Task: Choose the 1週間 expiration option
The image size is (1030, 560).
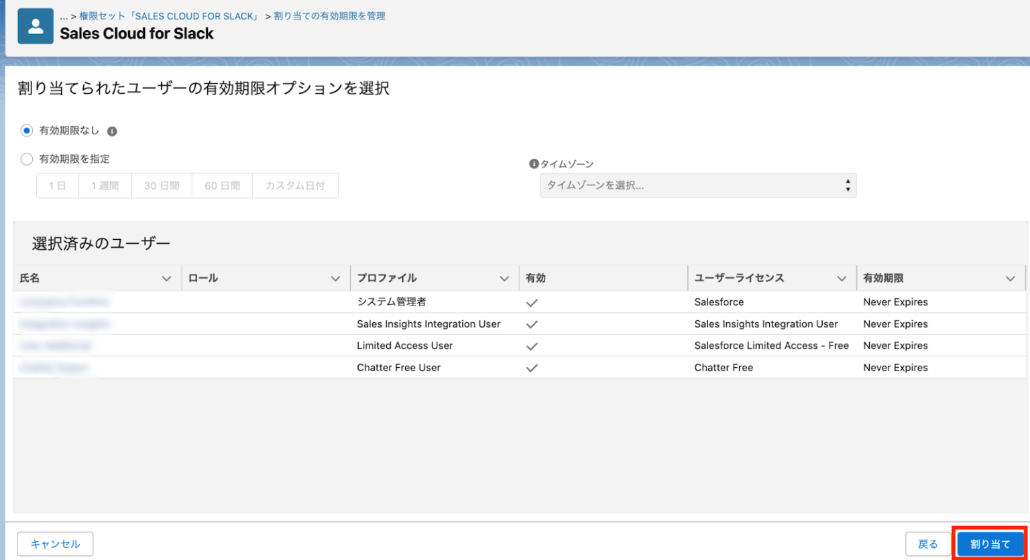Action: (x=105, y=186)
